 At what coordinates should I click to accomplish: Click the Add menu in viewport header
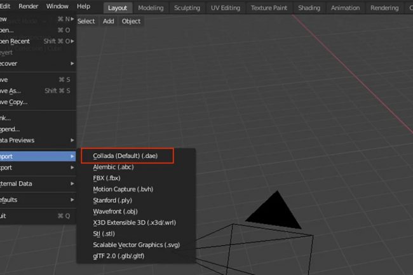pyautogui.click(x=109, y=21)
